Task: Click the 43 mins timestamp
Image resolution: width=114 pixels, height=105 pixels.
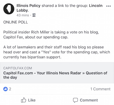Action: point(23,15)
